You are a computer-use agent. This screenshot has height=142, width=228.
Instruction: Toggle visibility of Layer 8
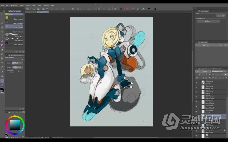point(196,82)
